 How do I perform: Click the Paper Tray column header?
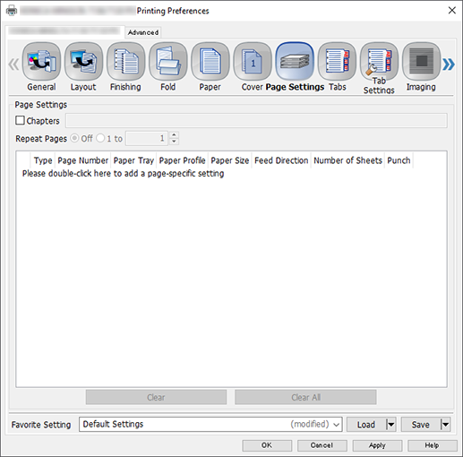click(x=133, y=160)
